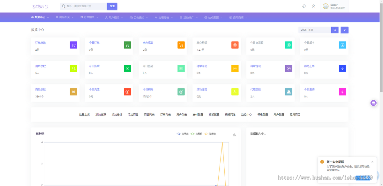The image size is (383, 186).
Task: Click the floating purple round widget icon
Action: tap(373, 103)
